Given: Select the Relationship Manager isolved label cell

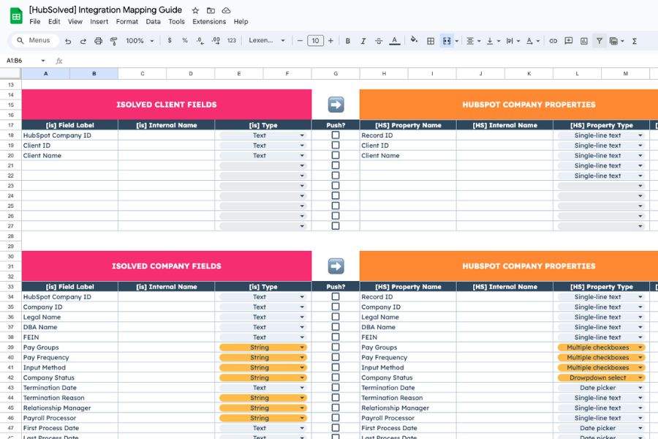Looking at the screenshot, I should tap(69, 408).
